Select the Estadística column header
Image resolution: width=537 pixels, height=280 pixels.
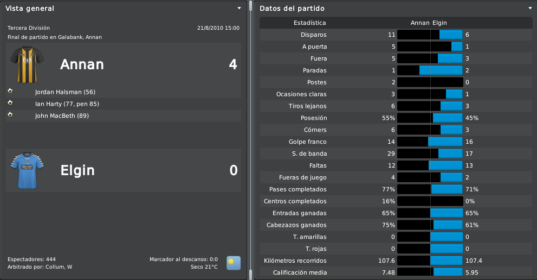(x=309, y=23)
